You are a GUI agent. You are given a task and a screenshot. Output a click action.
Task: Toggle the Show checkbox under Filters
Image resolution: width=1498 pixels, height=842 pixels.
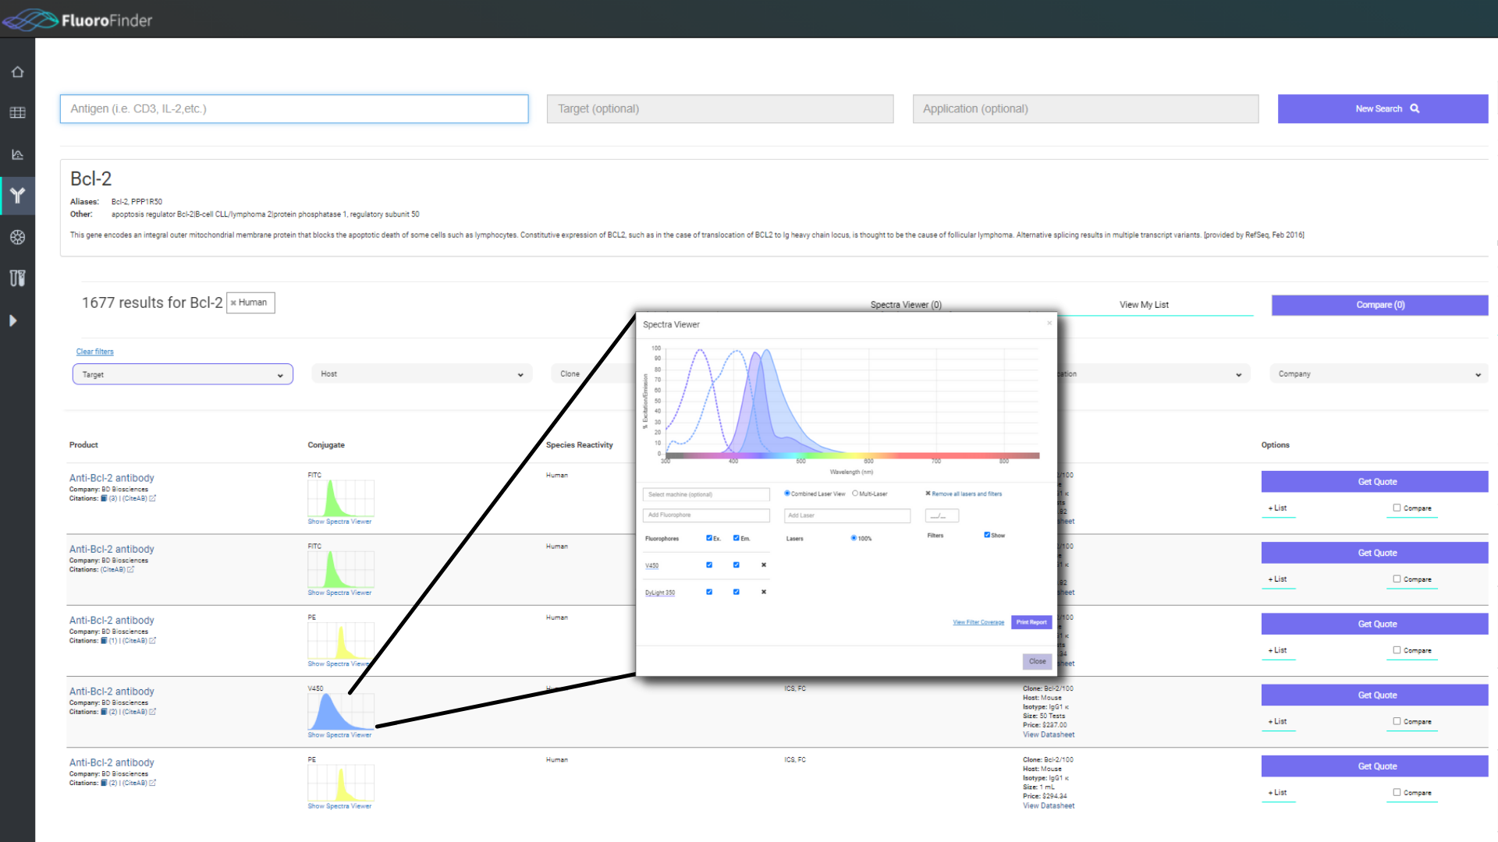[x=987, y=535]
